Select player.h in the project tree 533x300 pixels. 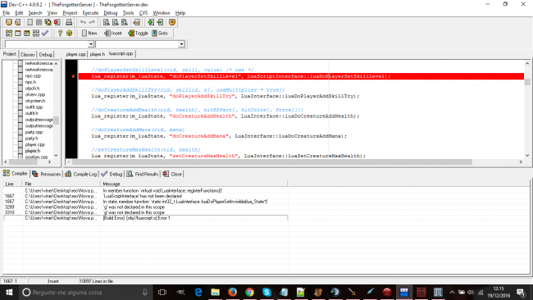(33, 151)
